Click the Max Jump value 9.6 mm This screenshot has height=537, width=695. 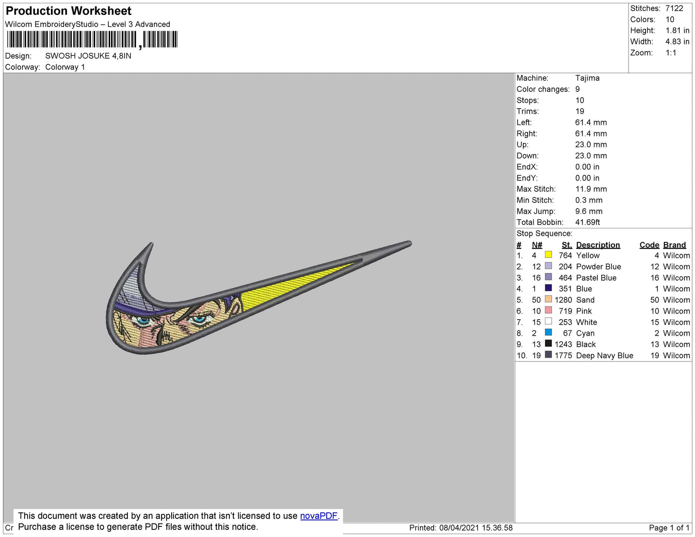click(589, 211)
